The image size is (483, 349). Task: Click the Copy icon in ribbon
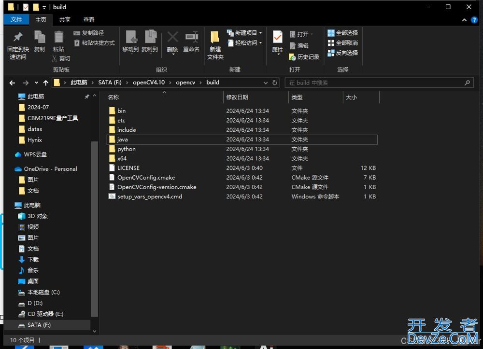tap(40, 37)
